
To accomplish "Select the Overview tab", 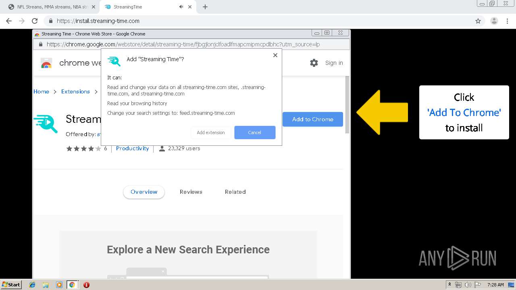I will pos(144,192).
